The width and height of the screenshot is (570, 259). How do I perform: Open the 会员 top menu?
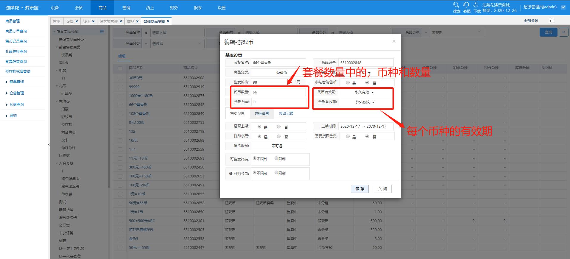click(x=79, y=7)
